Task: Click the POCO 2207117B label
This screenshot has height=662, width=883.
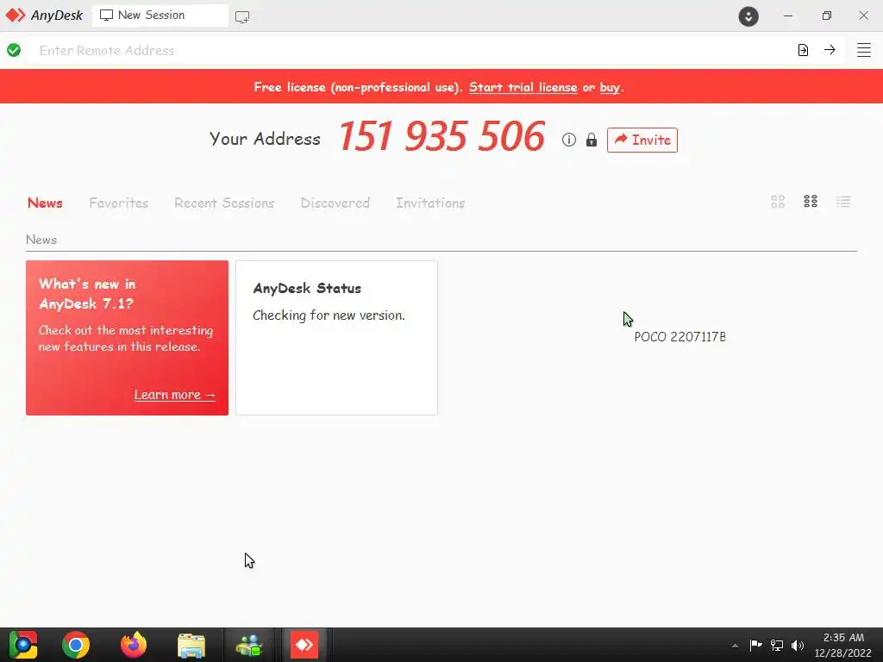Action: (679, 337)
